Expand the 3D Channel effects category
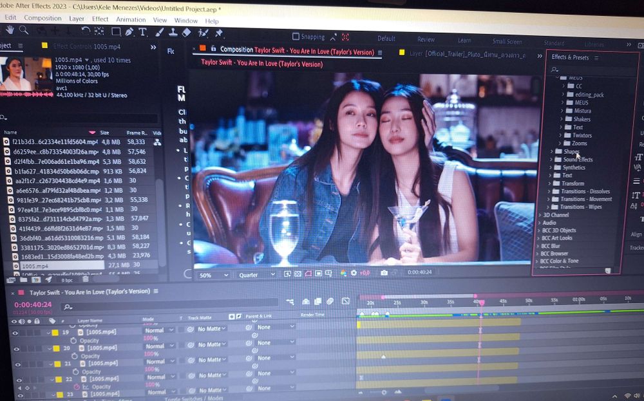The height and width of the screenshot is (401, 644). coord(540,214)
